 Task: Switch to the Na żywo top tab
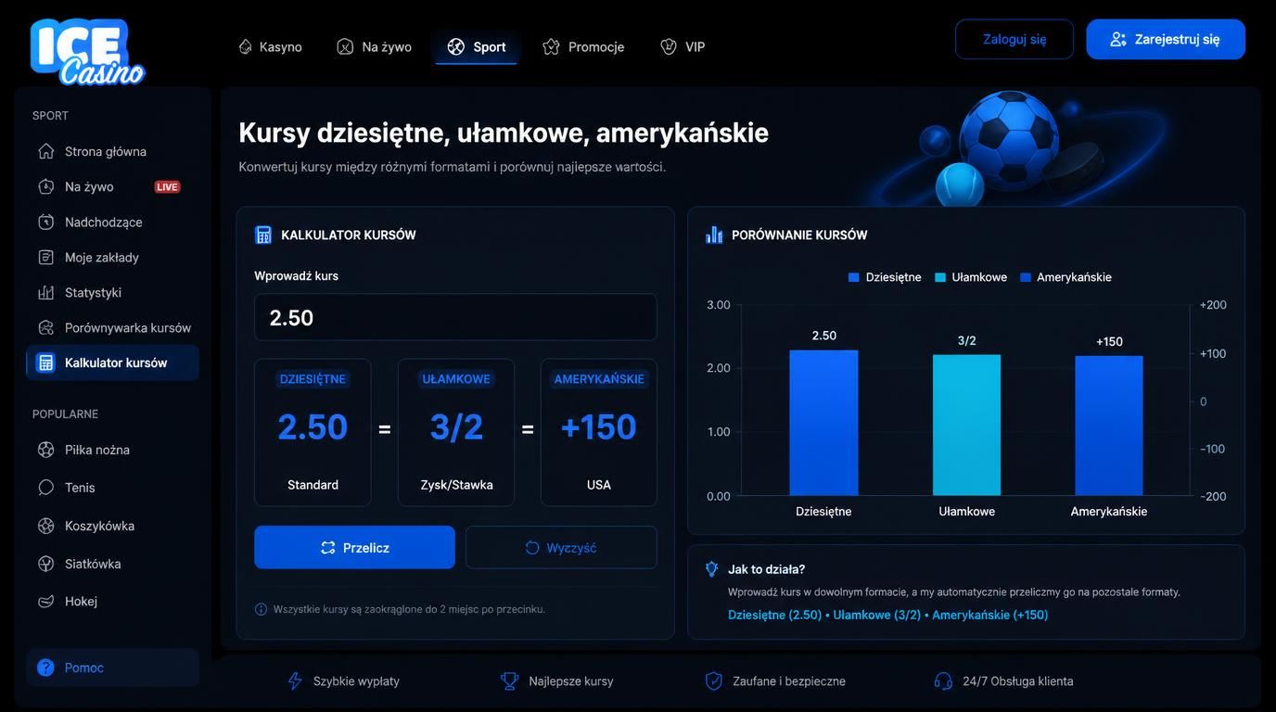point(374,46)
